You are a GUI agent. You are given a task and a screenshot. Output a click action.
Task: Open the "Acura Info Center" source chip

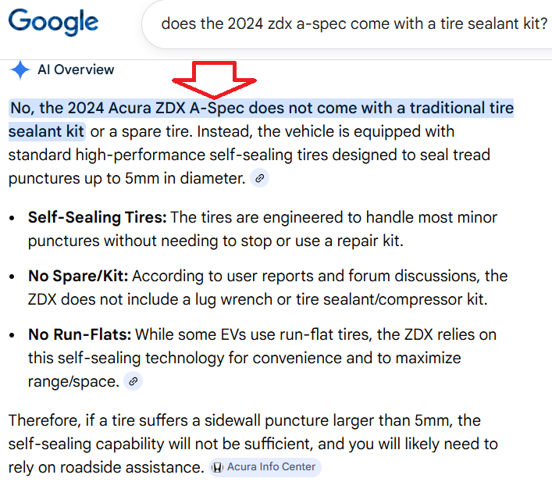tap(264, 467)
